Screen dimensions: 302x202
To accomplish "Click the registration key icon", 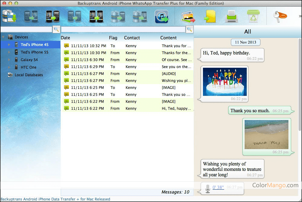I will point(279,16).
